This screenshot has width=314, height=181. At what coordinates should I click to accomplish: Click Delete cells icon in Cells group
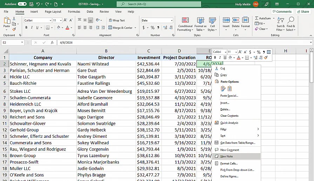(236, 20)
